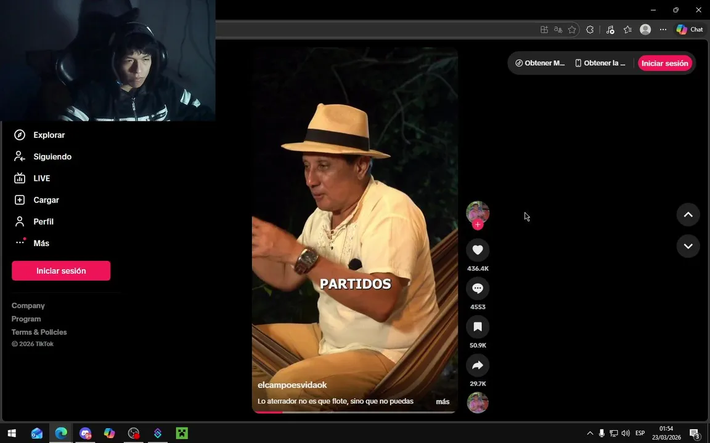
Task: Open LIVE in the sidebar
Action: pyautogui.click(x=42, y=178)
